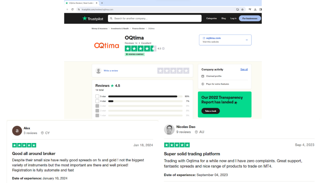Reload the page with the refresh icon
This screenshot has width=326, height=183.
(73, 9)
